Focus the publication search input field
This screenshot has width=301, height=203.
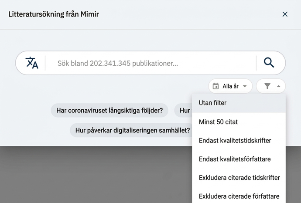(x=150, y=63)
